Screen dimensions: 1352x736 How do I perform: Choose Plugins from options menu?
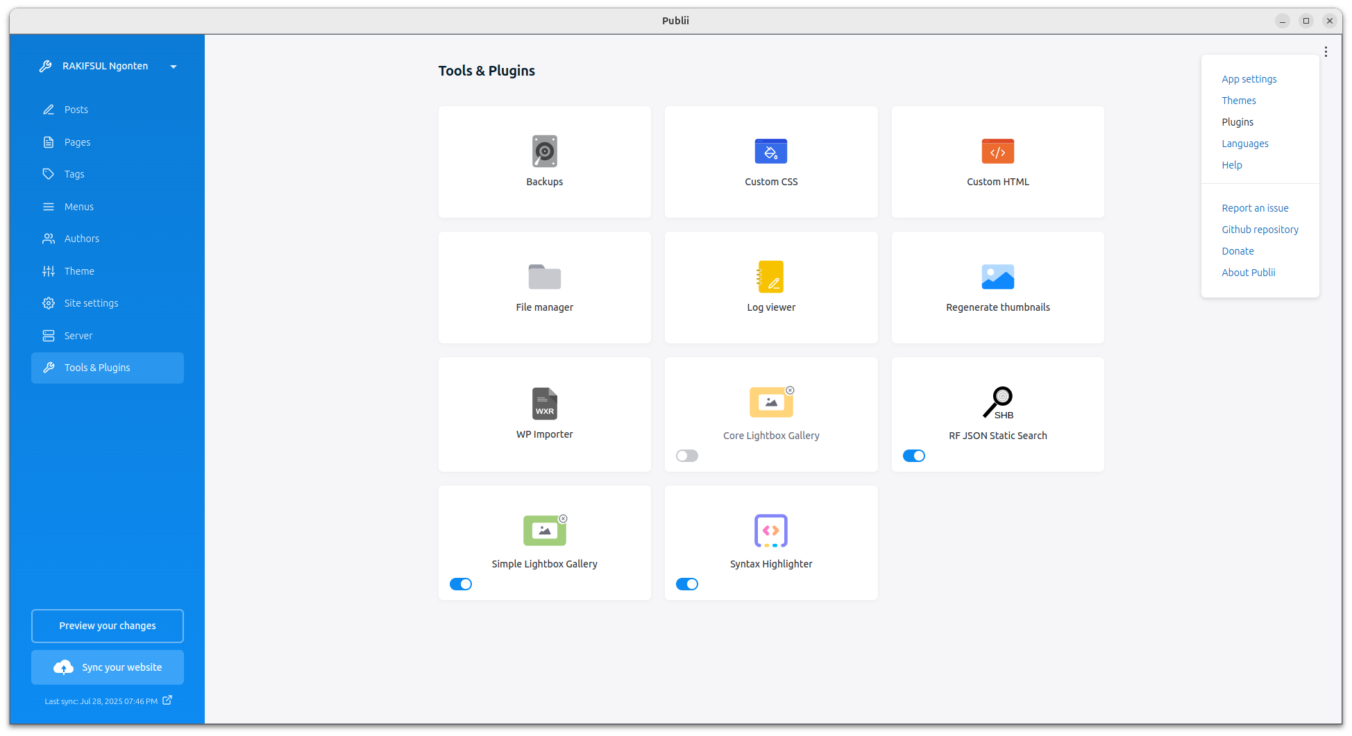click(x=1237, y=122)
